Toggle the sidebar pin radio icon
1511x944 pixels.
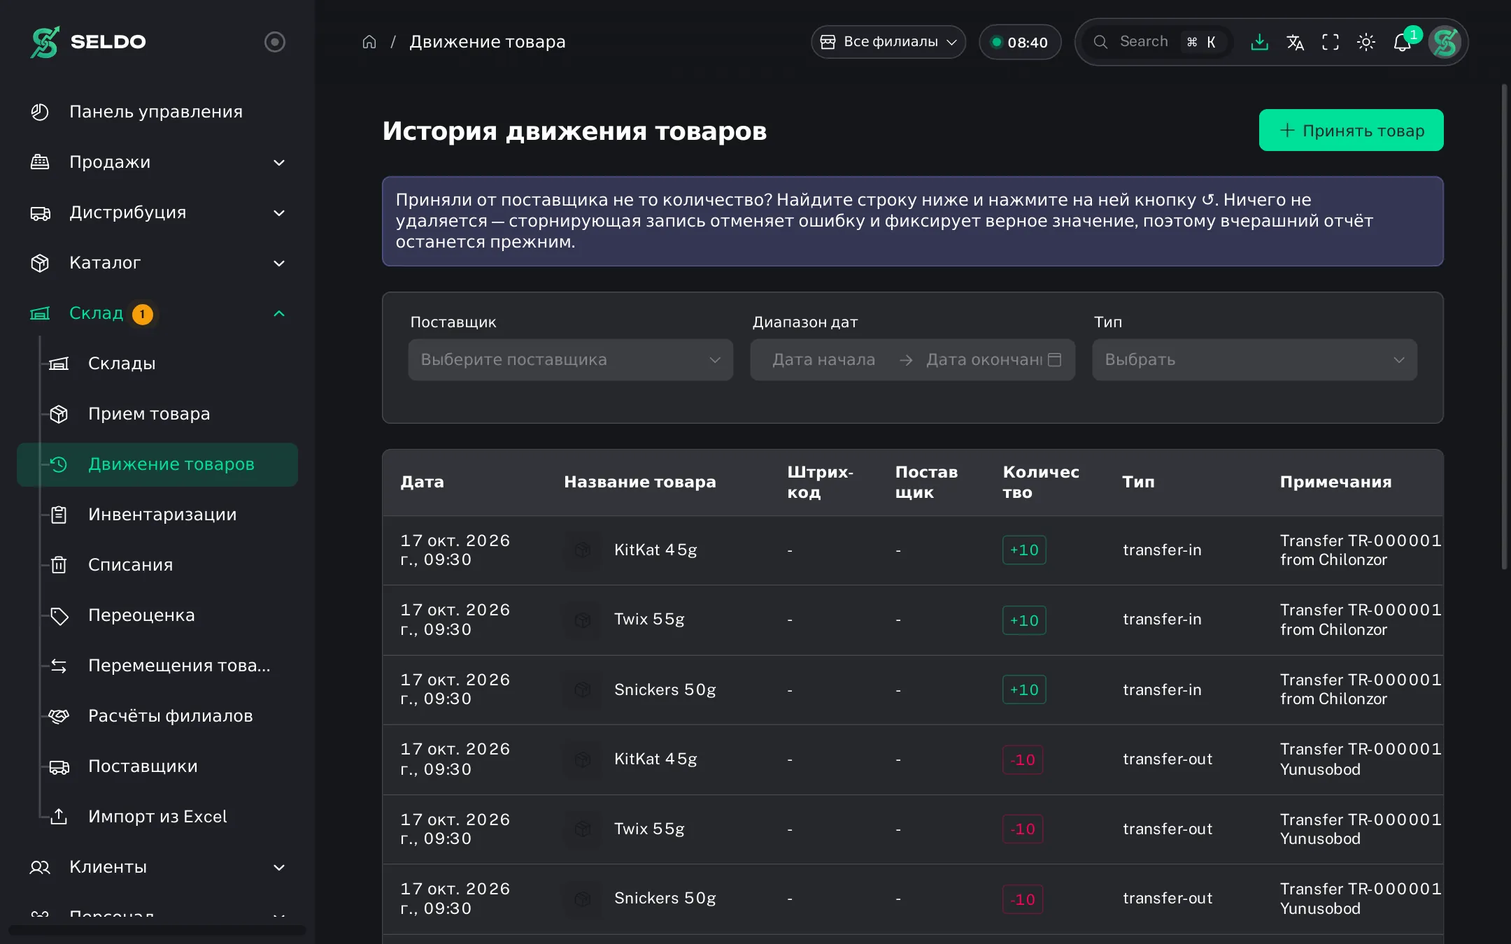(x=275, y=42)
